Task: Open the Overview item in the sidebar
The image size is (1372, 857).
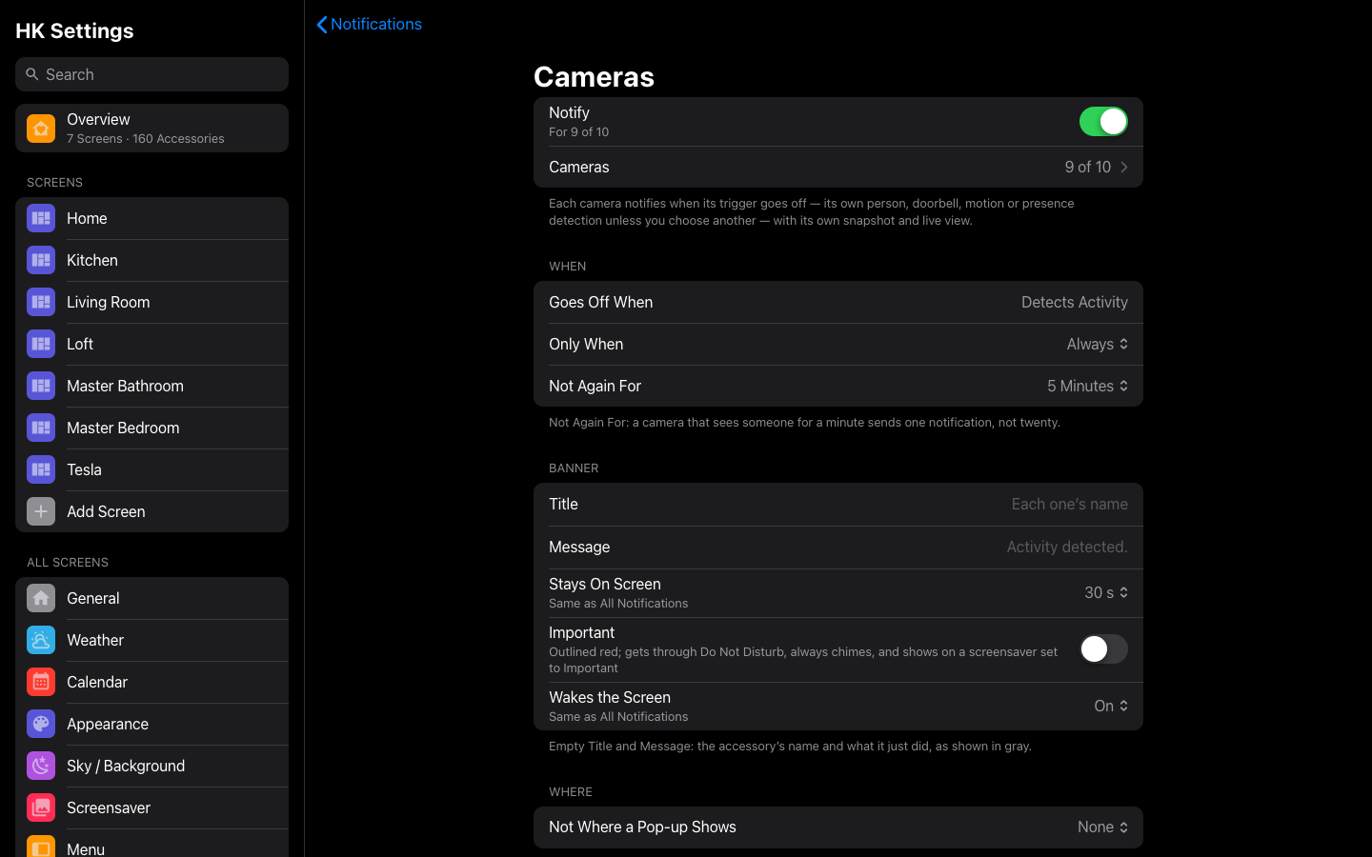Action: pyautogui.click(x=152, y=128)
